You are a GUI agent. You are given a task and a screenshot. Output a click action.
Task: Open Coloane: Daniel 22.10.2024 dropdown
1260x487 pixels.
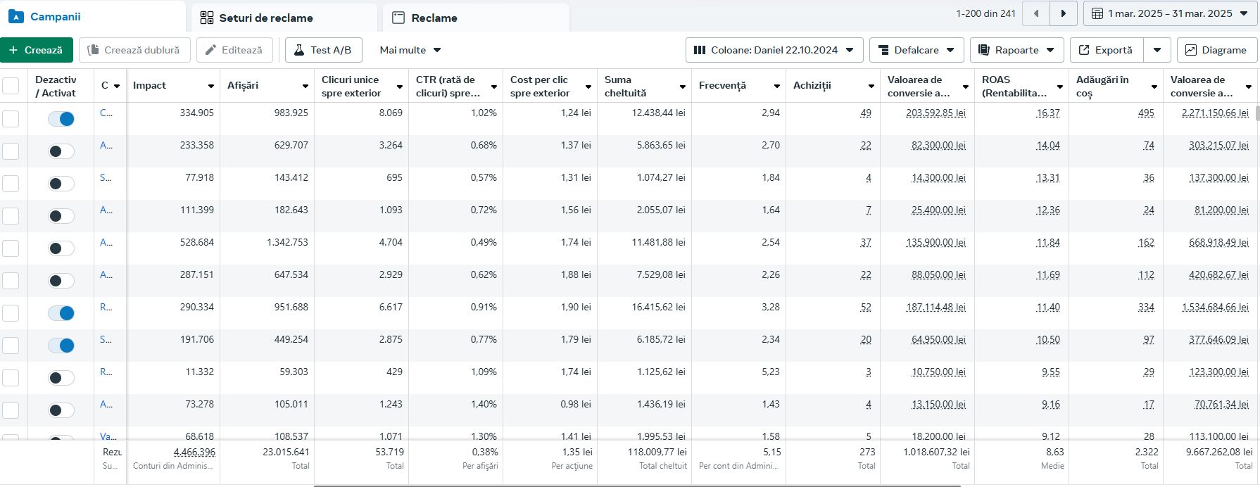click(774, 50)
